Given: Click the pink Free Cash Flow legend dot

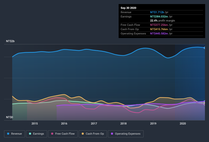Looking at the screenshot, I should pos(52,134).
